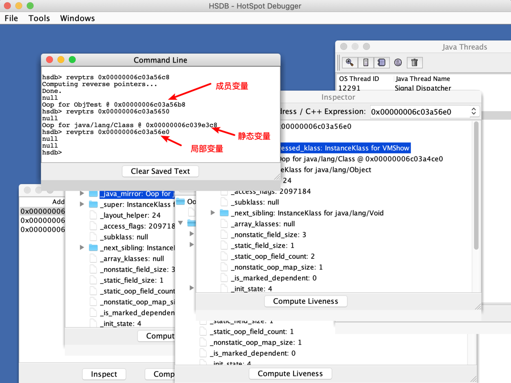Click folder icon beside _super: InstanceKlass

[x=94, y=204]
